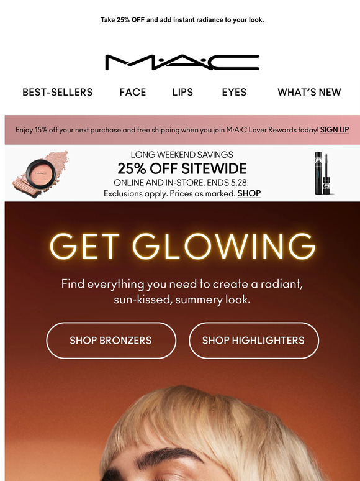Click the Online and In-Store ends 5.28 text

point(181,183)
